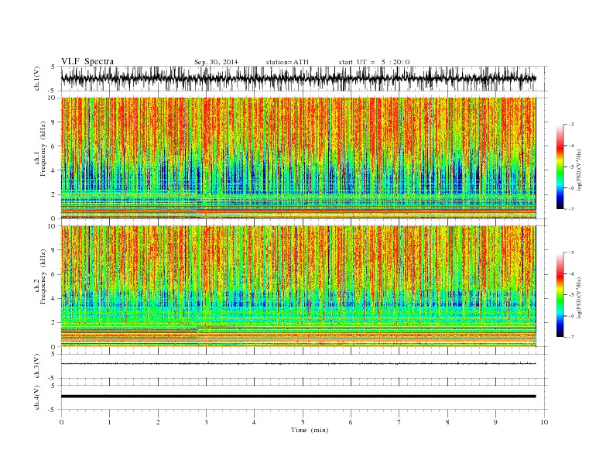Click time axis tick label '3'

click(206, 422)
